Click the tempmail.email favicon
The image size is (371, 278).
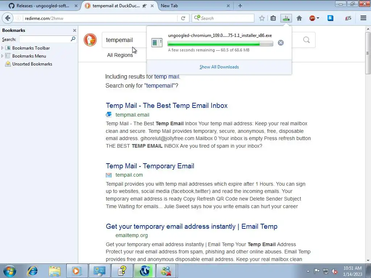[109, 115]
